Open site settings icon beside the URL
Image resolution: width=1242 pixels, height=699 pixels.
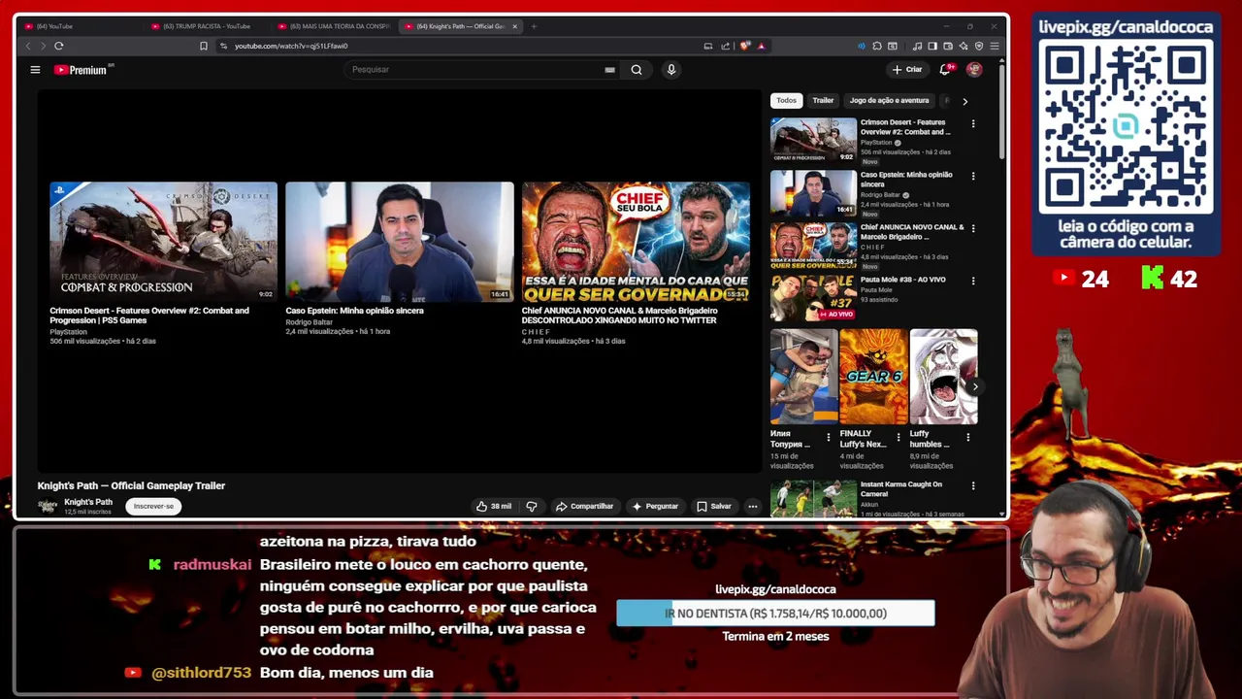223,46
